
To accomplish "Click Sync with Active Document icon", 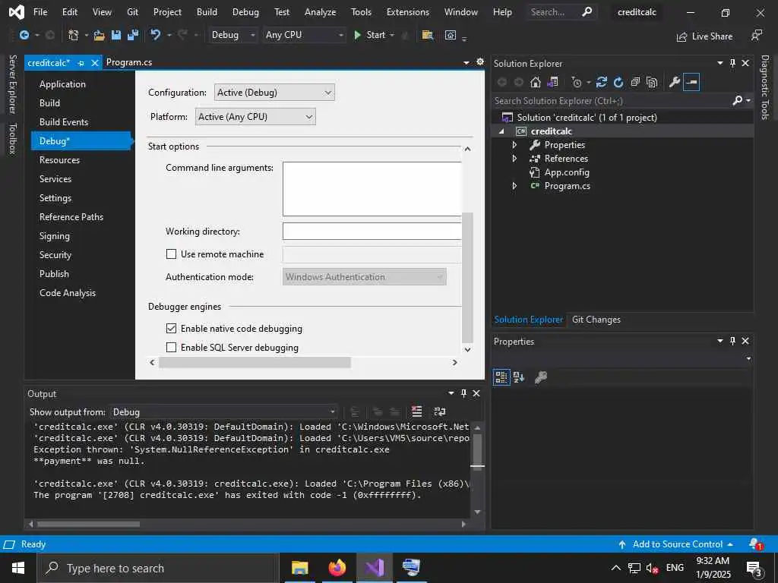I will [x=602, y=82].
